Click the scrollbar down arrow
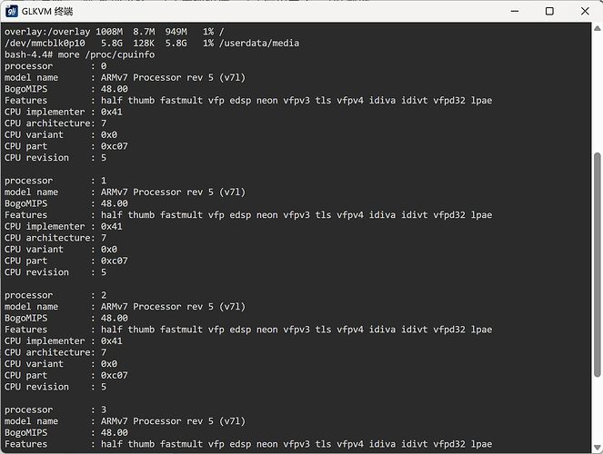The image size is (603, 454). coord(597,446)
